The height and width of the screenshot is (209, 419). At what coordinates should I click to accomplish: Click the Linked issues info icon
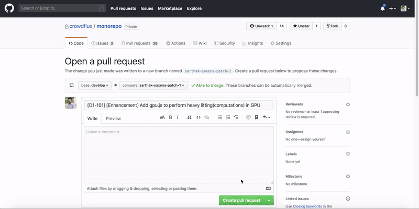coord(348,199)
